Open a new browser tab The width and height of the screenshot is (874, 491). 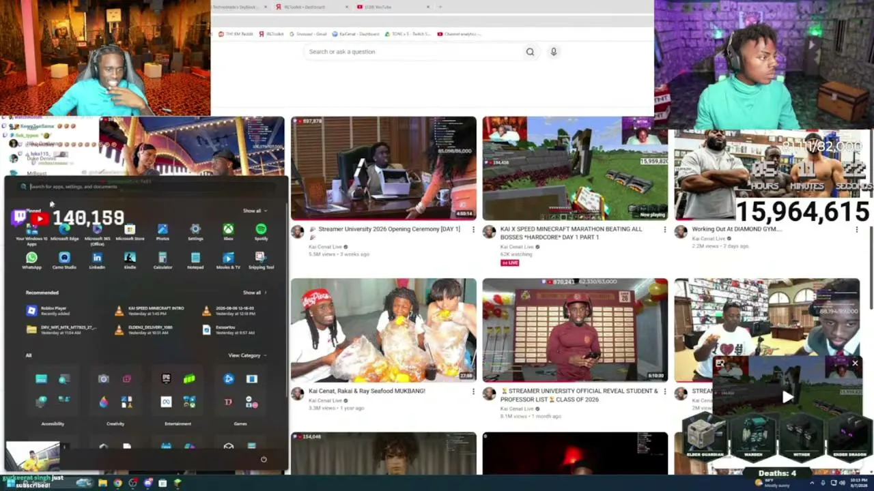[x=440, y=7]
